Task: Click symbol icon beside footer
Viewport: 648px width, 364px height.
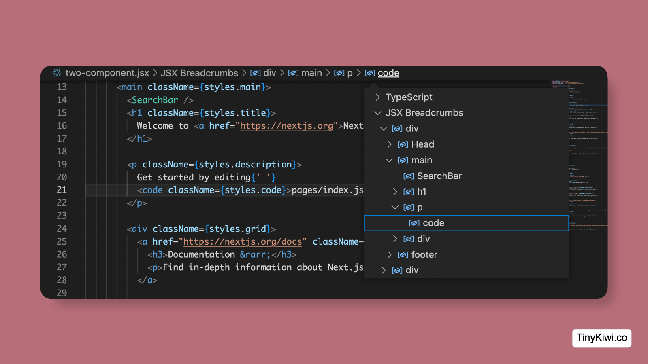Action: [x=403, y=254]
